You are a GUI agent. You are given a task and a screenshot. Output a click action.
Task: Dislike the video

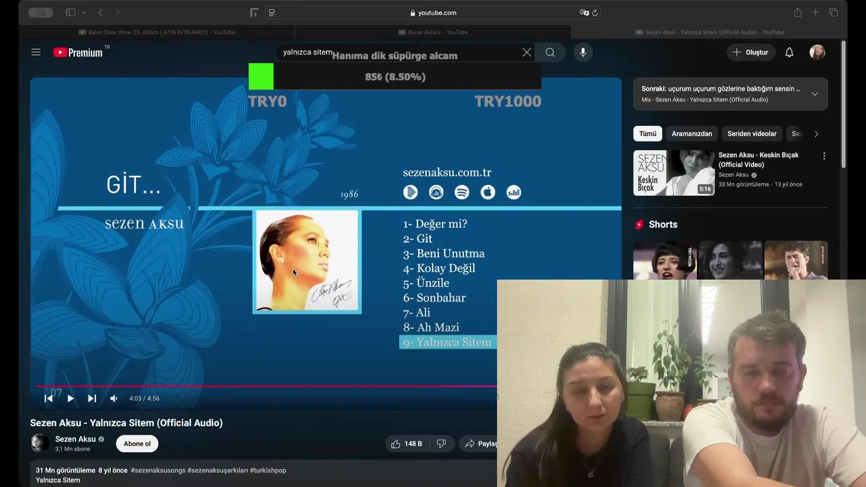441,444
